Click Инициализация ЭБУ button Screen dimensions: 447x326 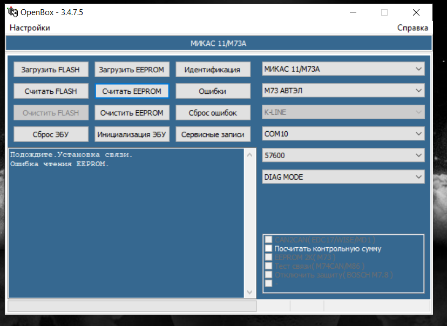point(132,134)
